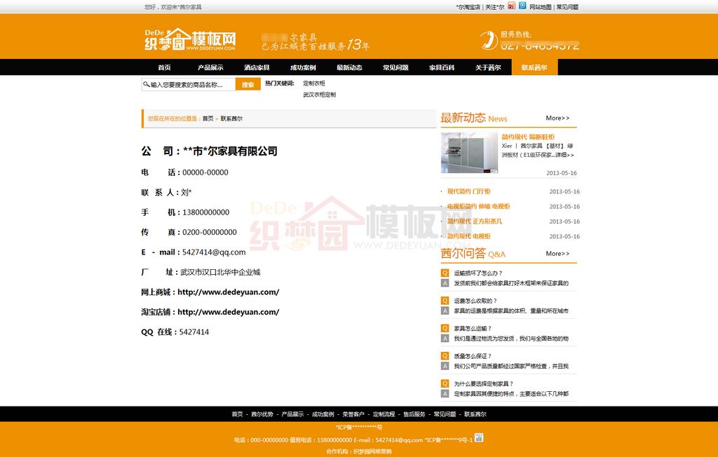Open More>> link beside 茜尔问答 Q&A
718x457 pixels.
(x=557, y=254)
